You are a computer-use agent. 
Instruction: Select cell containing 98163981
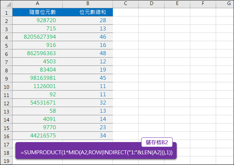(38, 78)
